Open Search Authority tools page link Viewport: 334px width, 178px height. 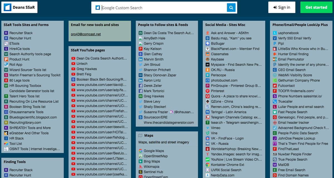[x=30, y=54]
